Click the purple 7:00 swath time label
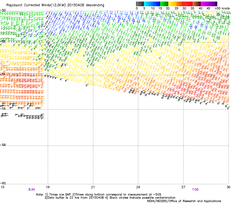This screenshot has width=231, height=203. (x=195, y=190)
